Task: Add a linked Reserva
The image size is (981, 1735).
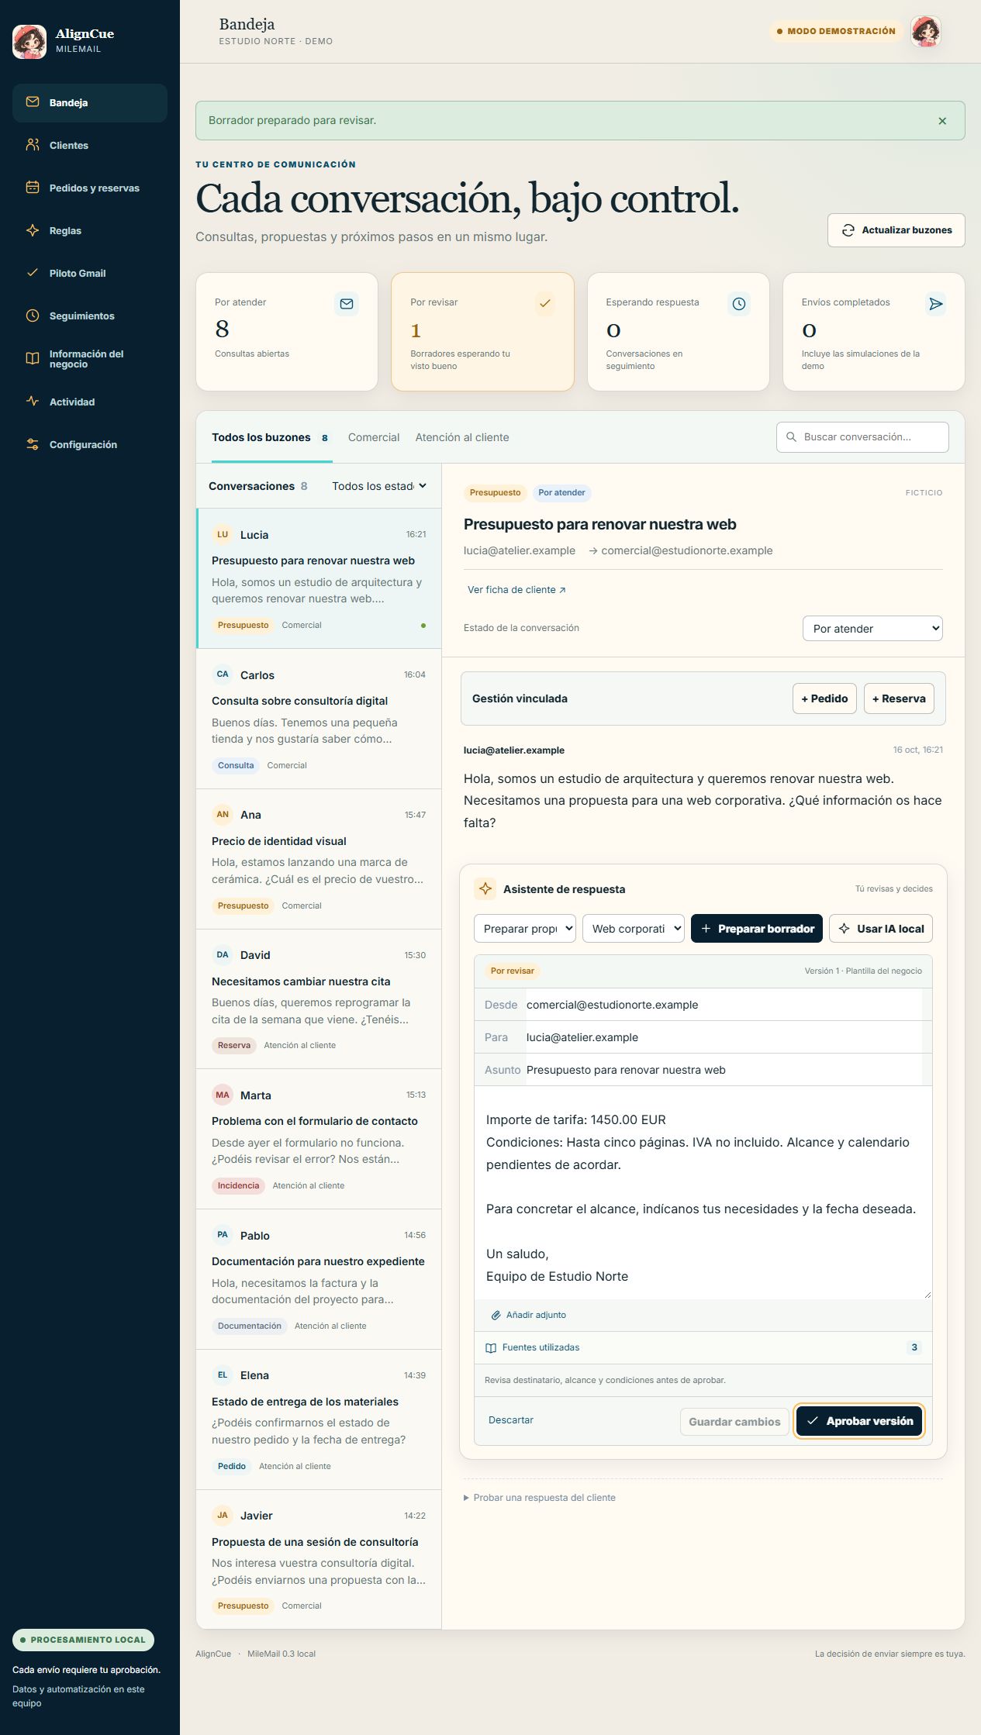Action: tap(899, 698)
